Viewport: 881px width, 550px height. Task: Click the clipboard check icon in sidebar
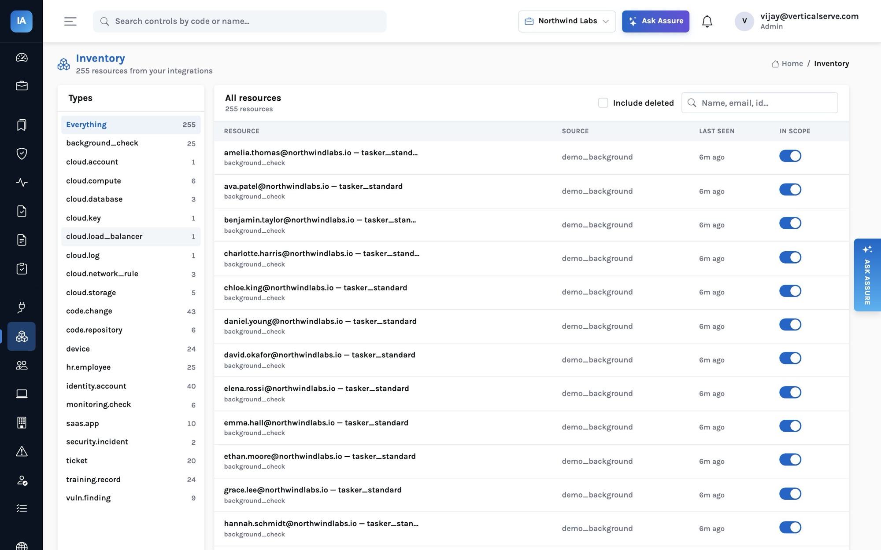pyautogui.click(x=22, y=268)
